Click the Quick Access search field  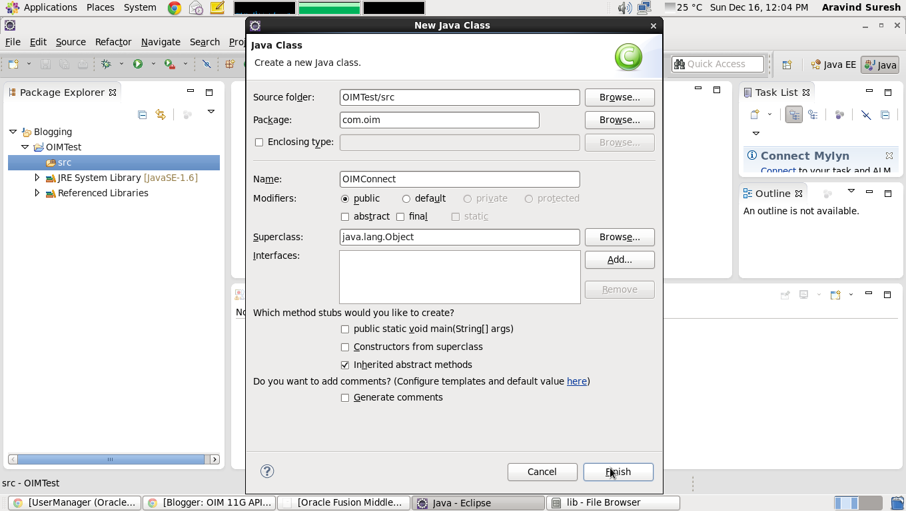pyautogui.click(x=717, y=64)
